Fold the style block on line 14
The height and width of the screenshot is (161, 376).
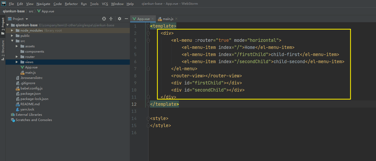coord(148,119)
